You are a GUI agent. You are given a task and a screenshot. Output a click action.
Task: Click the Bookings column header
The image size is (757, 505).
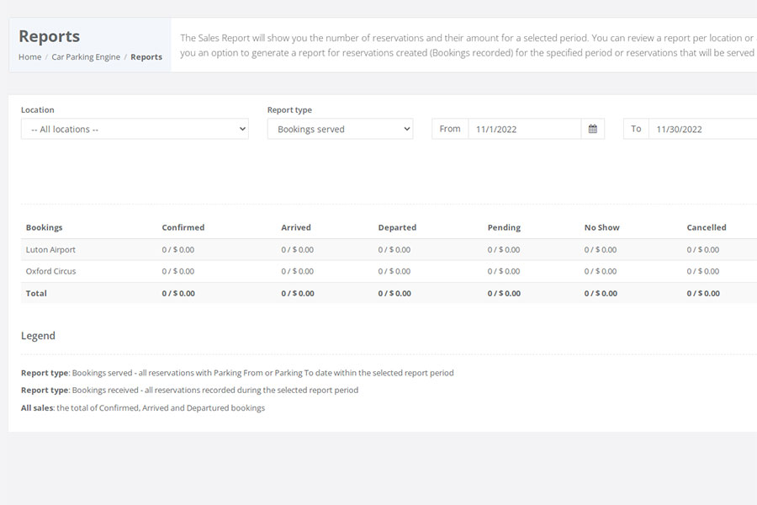tap(44, 227)
